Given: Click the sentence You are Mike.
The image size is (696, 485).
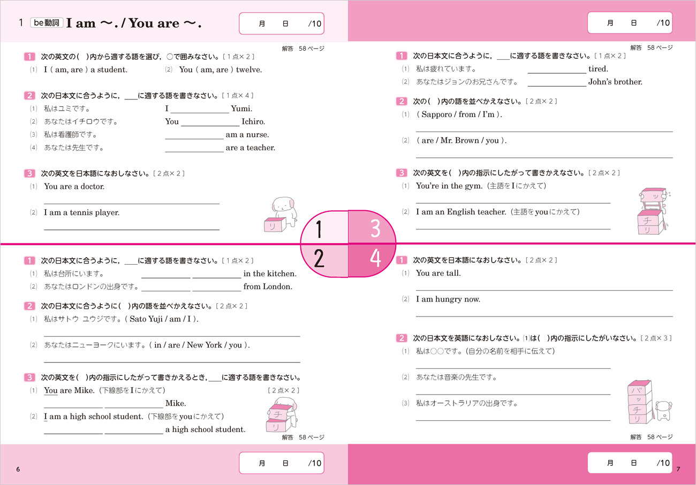Looking at the screenshot, I should pos(69,390).
